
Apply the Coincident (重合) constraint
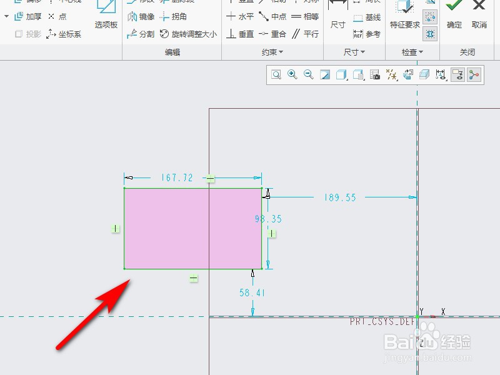(272, 34)
